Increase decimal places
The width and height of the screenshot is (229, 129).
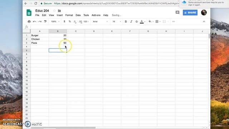80,21
